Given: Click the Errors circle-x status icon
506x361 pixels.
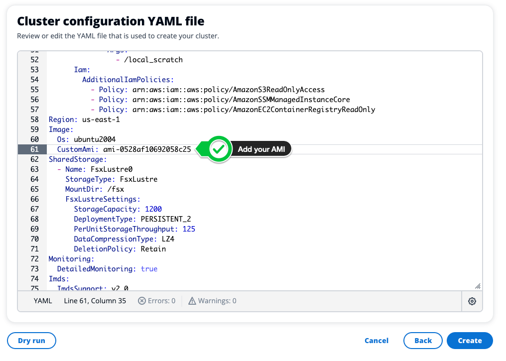Looking at the screenshot, I should coord(142,301).
